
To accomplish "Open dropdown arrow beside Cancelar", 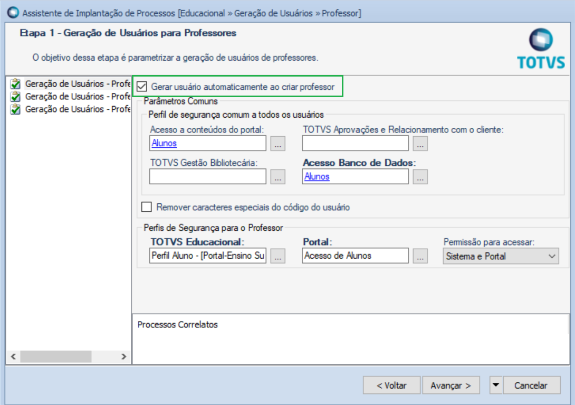I will (496, 385).
